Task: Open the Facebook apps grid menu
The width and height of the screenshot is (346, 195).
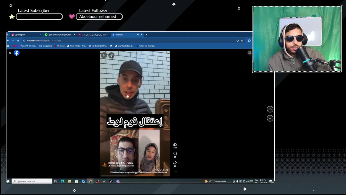Action: click(250, 53)
